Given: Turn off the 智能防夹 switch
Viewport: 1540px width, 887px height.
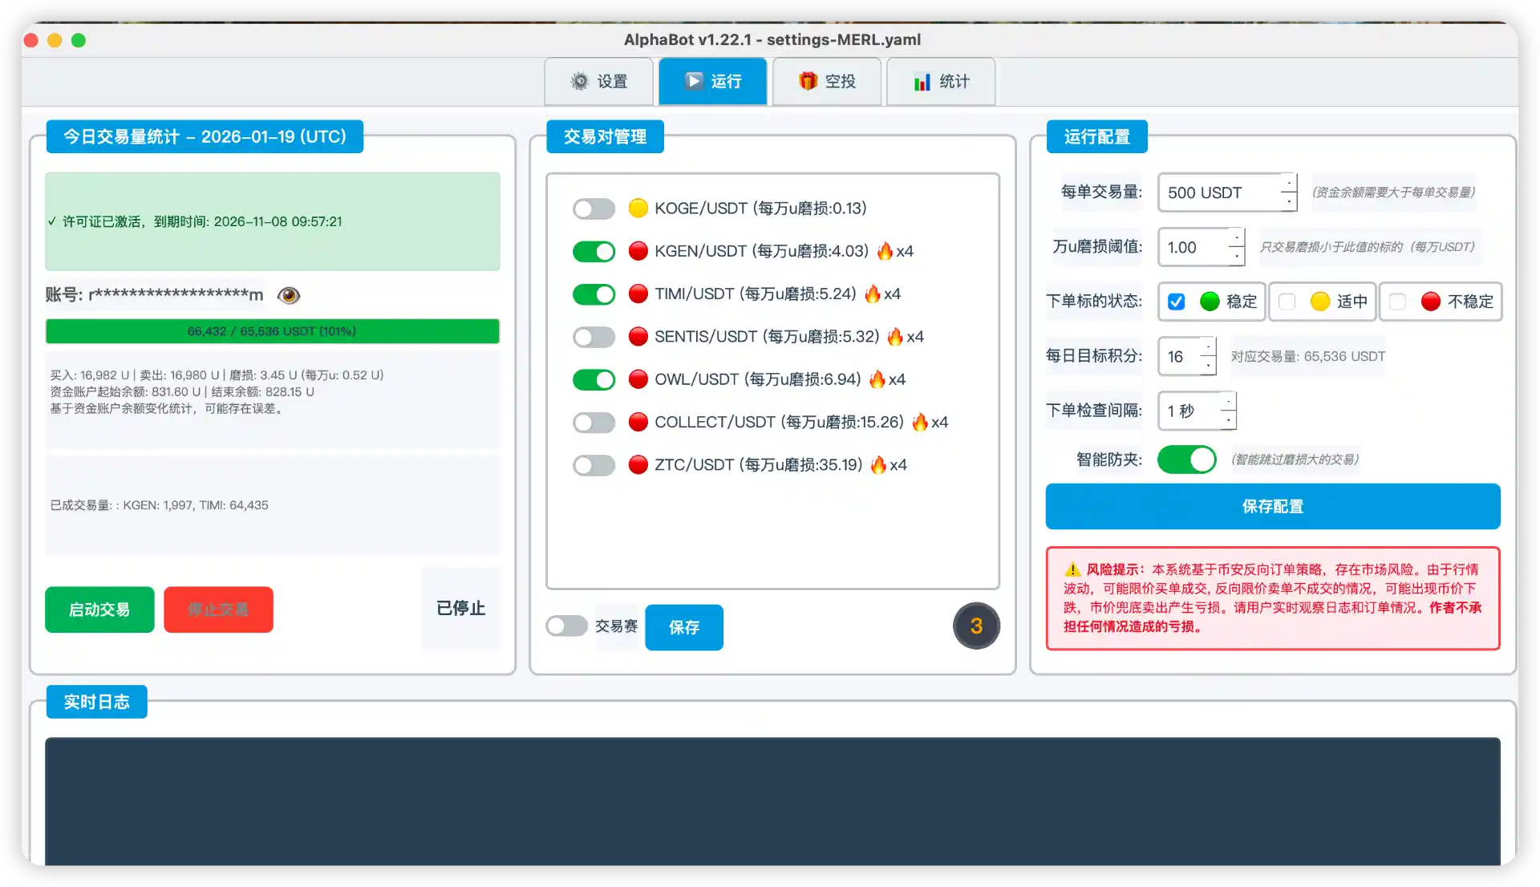Looking at the screenshot, I should tap(1187, 460).
